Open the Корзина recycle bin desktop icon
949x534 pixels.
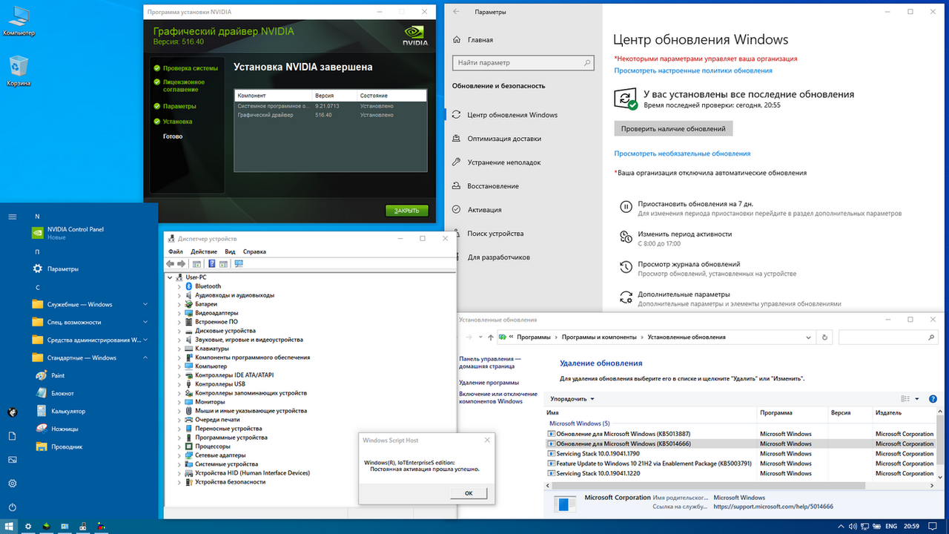(19, 71)
